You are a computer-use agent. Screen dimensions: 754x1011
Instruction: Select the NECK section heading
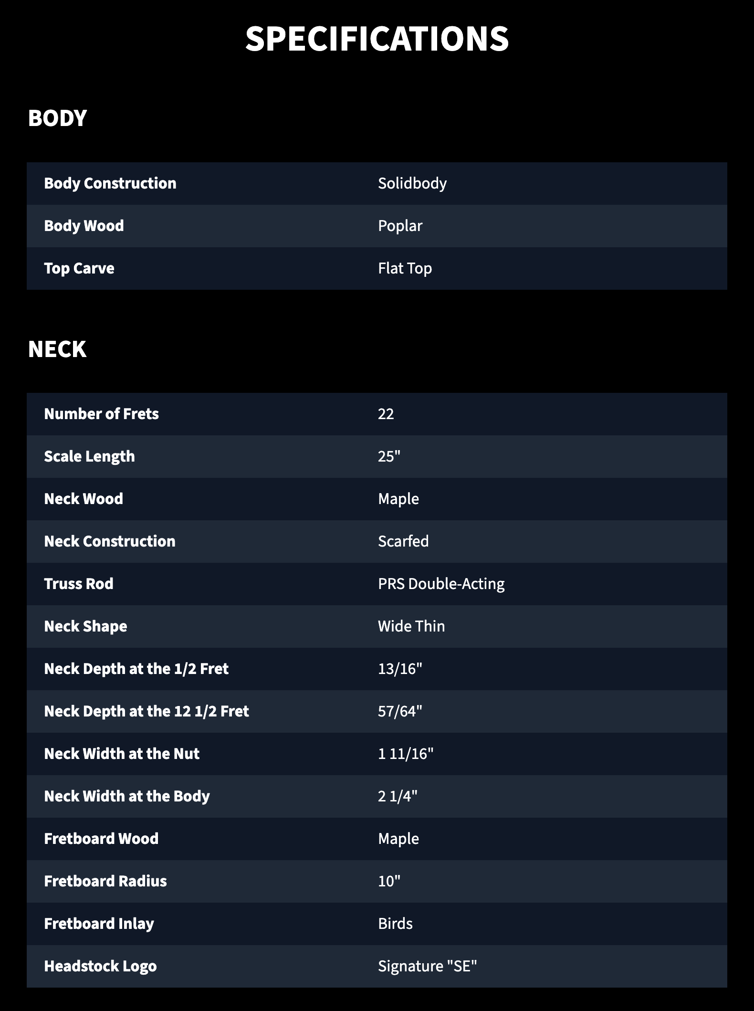(57, 349)
